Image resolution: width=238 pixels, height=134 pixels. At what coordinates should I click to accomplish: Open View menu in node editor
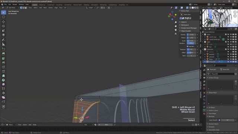pos(20,125)
